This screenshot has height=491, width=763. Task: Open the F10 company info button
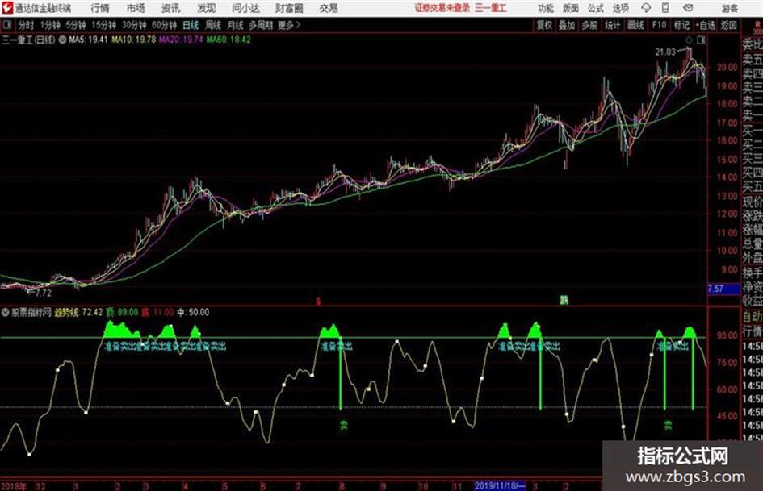[x=659, y=25]
